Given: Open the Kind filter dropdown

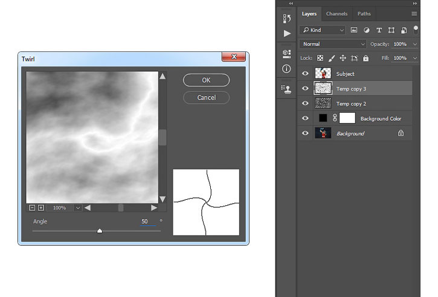Looking at the screenshot, I should tap(323, 30).
